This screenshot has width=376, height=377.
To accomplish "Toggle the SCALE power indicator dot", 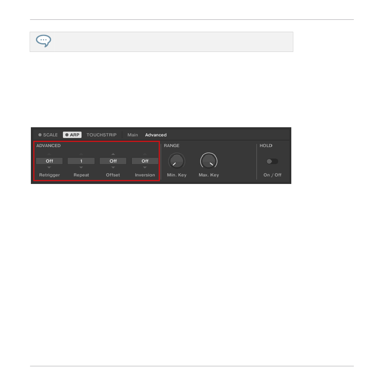I will click(x=40, y=135).
